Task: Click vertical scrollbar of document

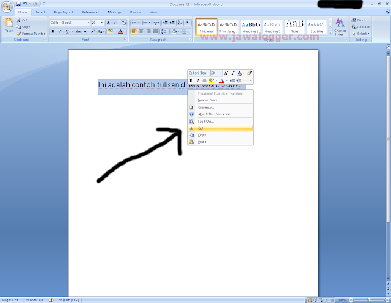Action: [388, 139]
